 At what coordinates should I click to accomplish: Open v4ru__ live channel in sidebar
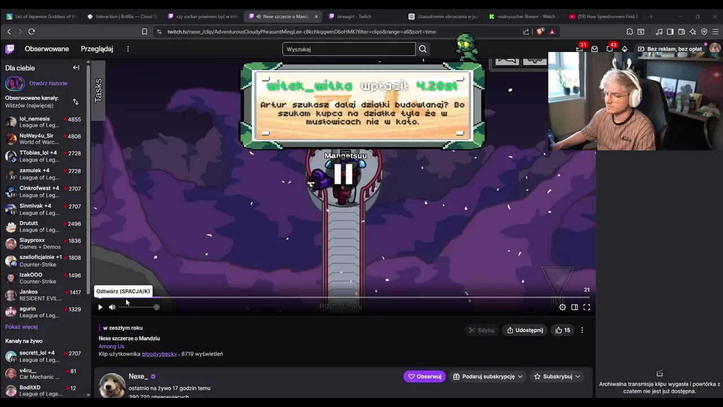[45, 374]
